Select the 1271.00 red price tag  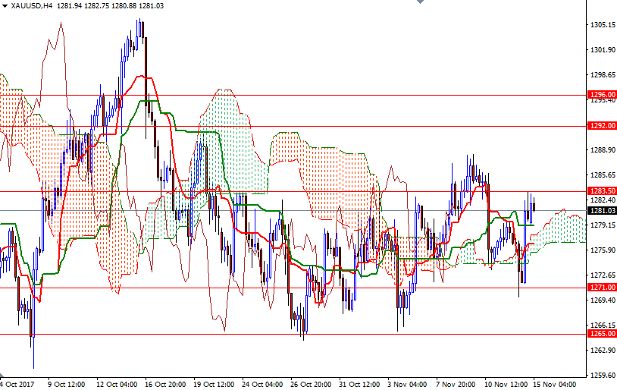[x=601, y=288]
